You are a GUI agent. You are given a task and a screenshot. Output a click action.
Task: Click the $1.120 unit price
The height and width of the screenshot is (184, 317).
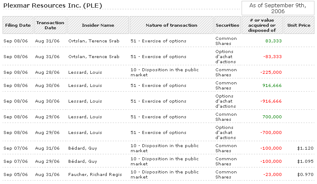tap(305, 148)
